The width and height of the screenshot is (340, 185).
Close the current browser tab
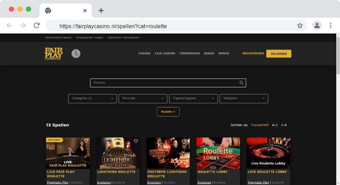[85, 11]
